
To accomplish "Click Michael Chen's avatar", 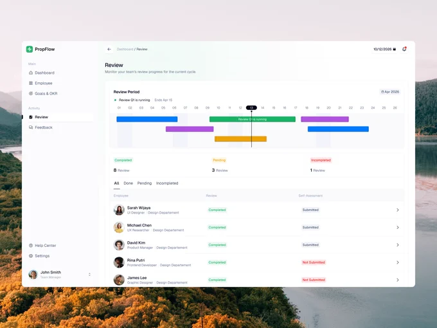I will coord(119,228).
